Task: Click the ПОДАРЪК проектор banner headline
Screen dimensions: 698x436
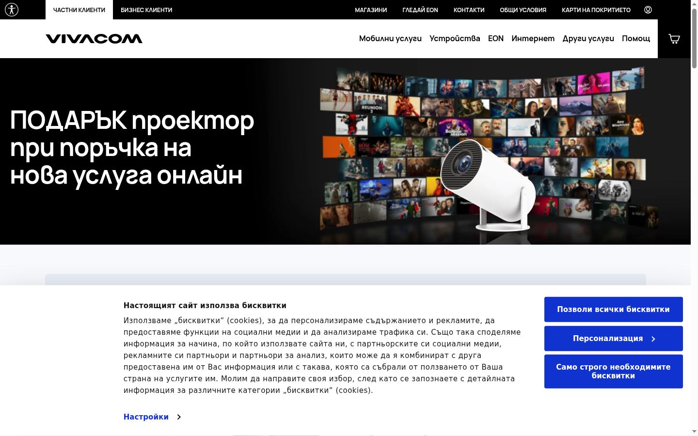Action: pos(132,148)
